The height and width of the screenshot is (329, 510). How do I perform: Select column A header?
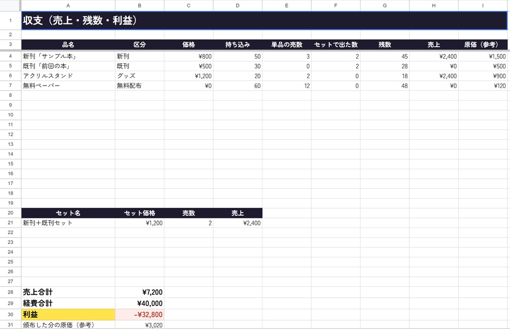(68, 5)
